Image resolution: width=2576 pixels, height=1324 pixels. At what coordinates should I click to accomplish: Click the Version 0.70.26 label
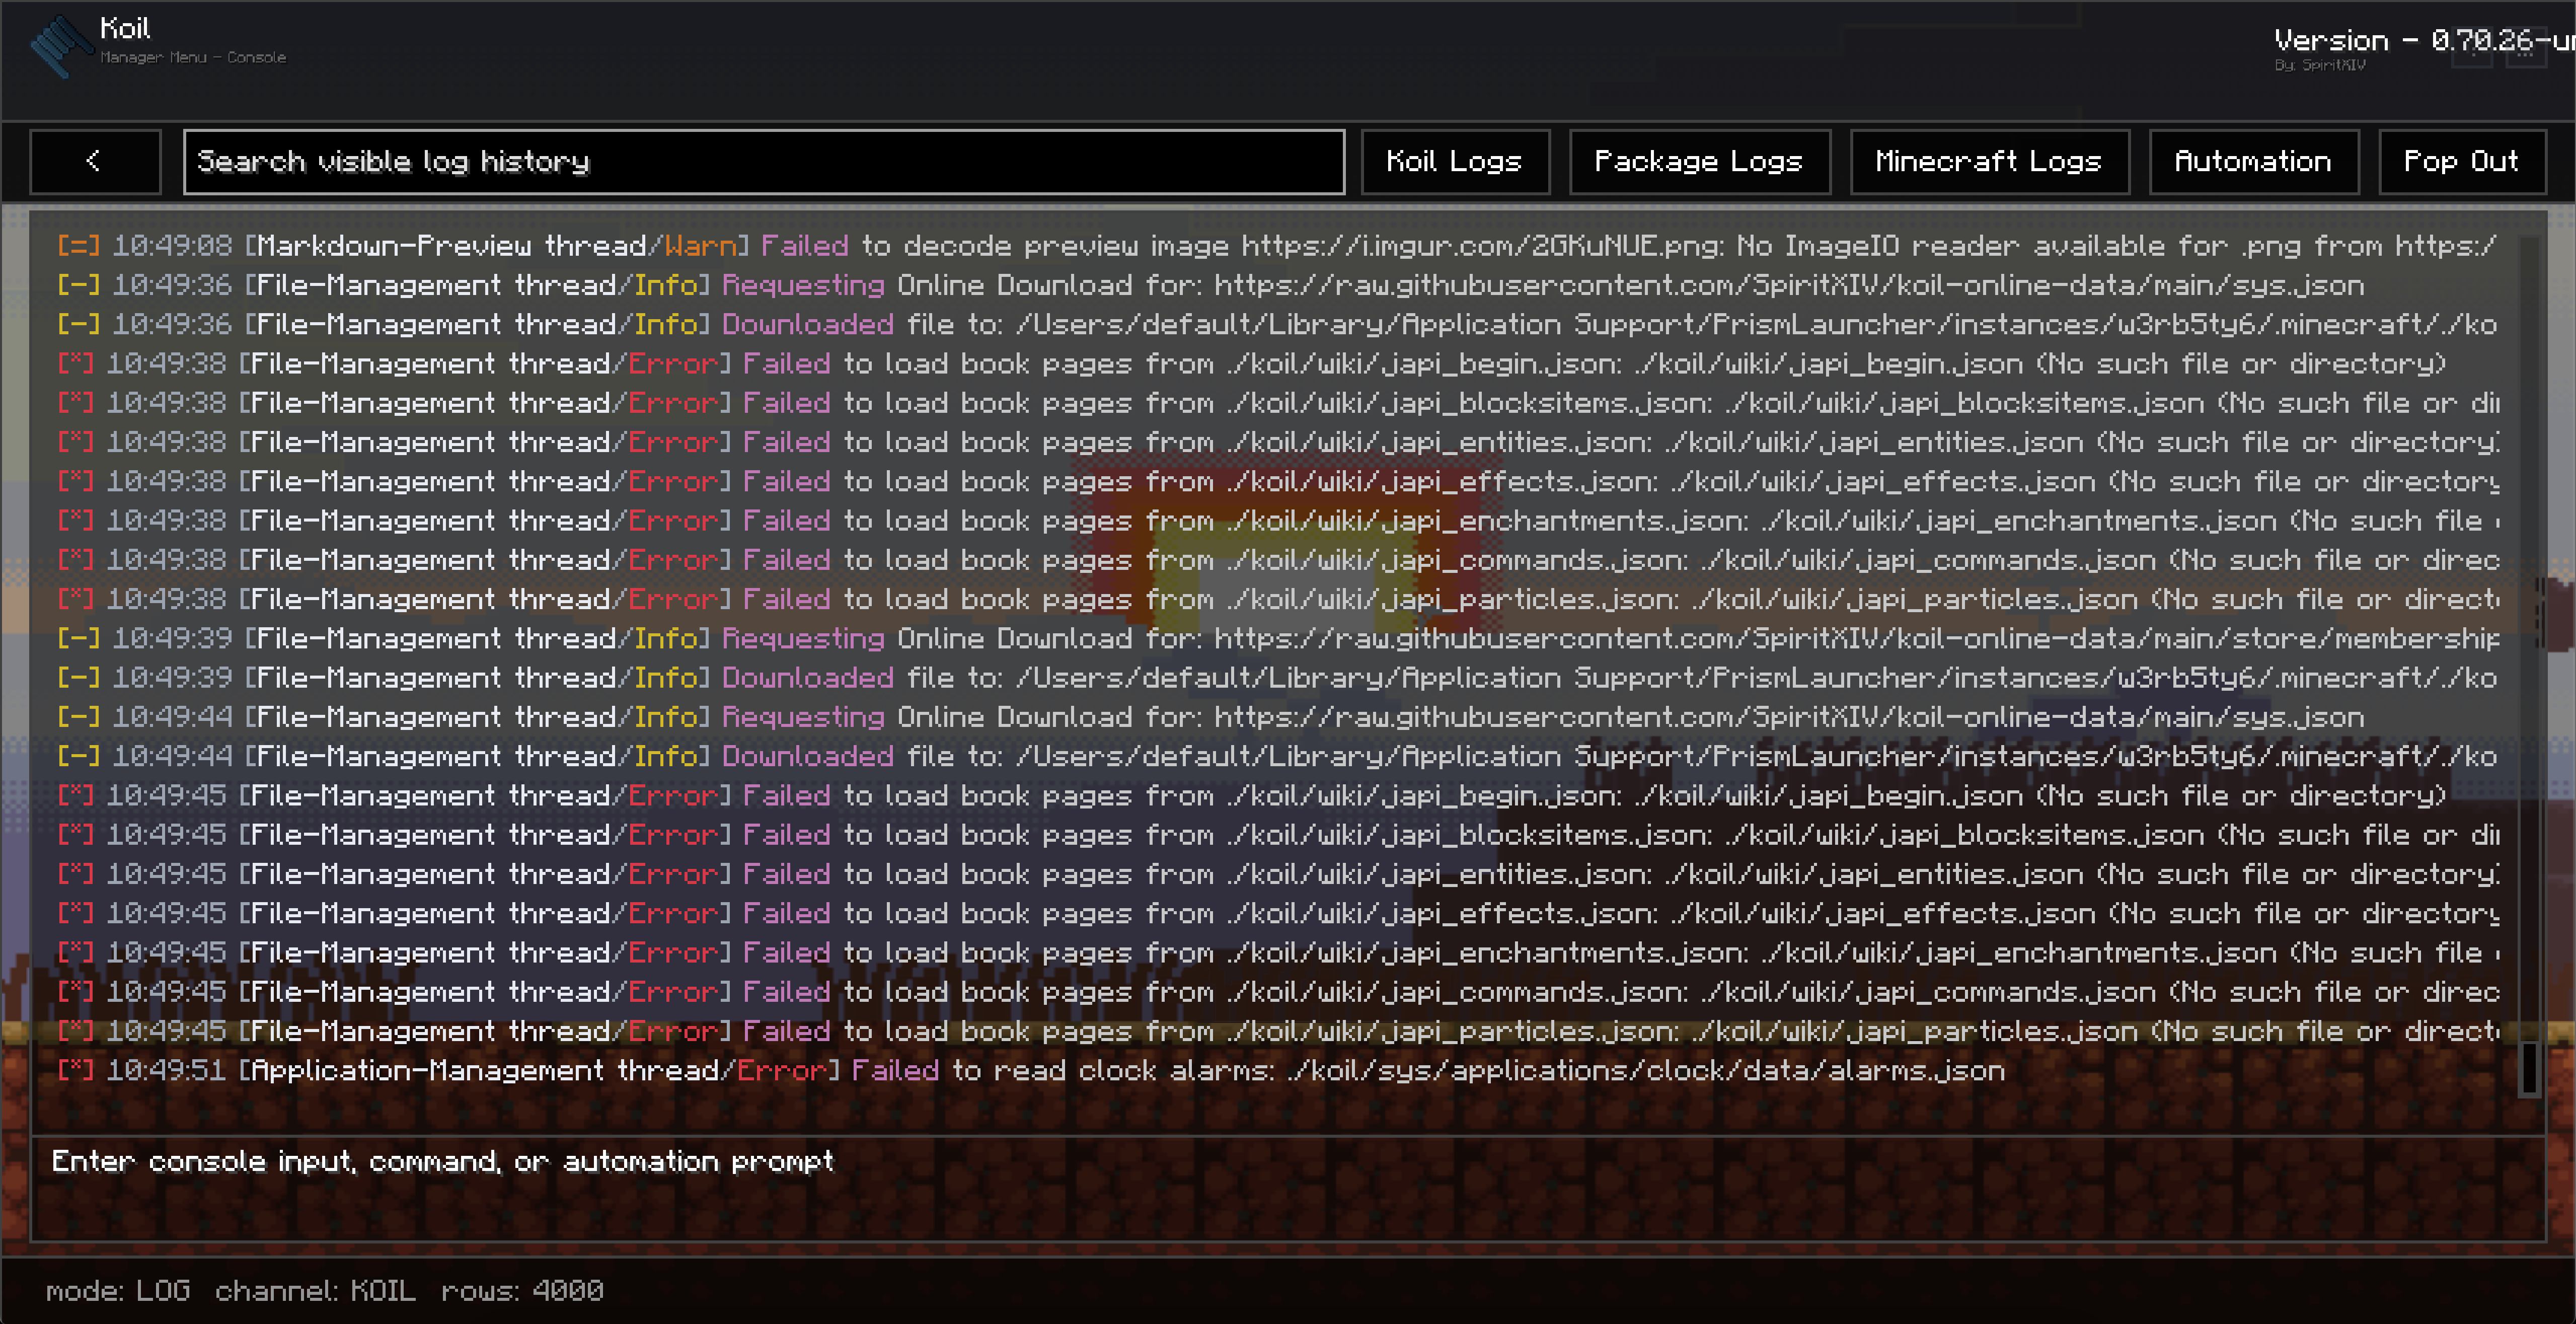[2424, 40]
